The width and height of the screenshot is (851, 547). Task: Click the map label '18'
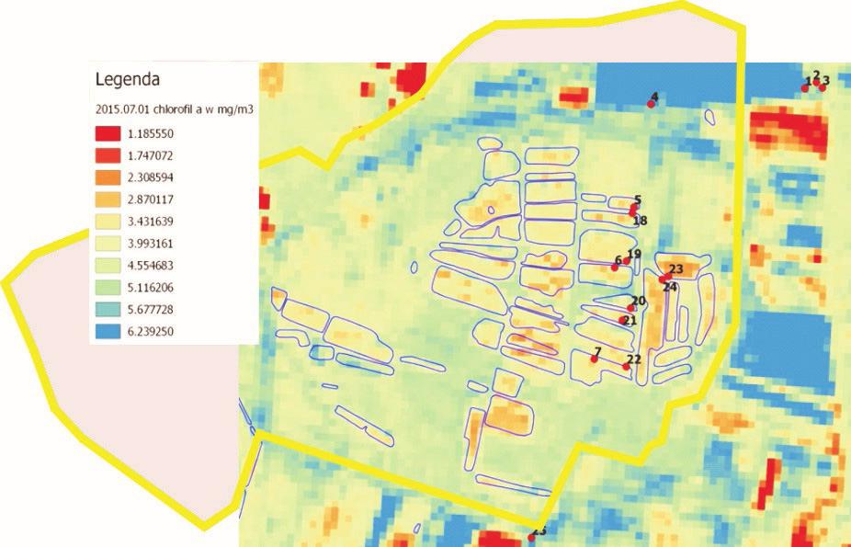[640, 221]
